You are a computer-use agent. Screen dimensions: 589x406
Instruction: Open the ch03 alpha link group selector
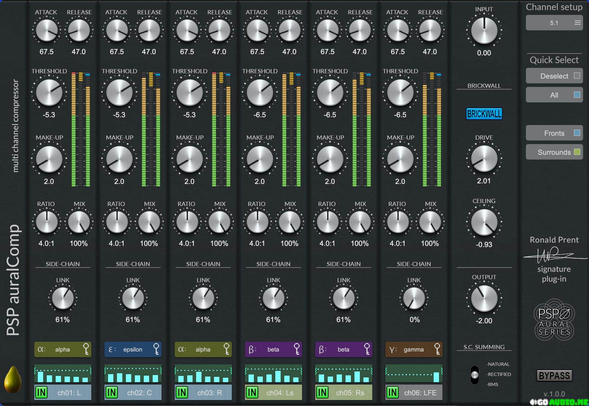pos(203,349)
